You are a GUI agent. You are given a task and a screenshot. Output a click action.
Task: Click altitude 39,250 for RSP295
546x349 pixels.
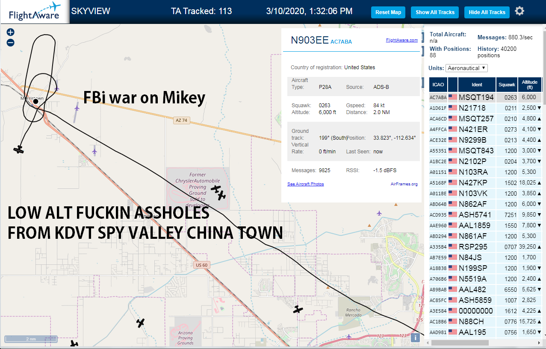pos(527,247)
